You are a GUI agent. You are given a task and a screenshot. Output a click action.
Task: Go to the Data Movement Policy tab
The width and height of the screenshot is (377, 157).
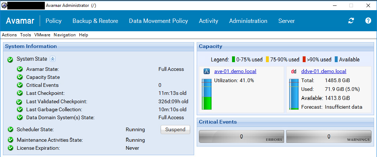pos(158,21)
